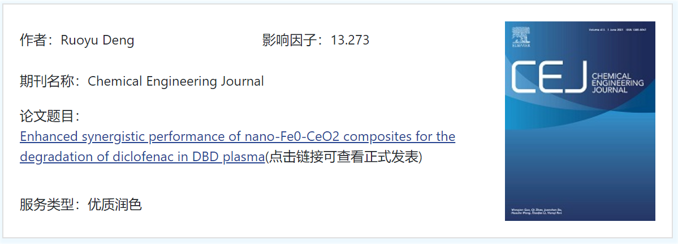Click the 优质润色 service type text
The width and height of the screenshot is (678, 244).
(115, 205)
